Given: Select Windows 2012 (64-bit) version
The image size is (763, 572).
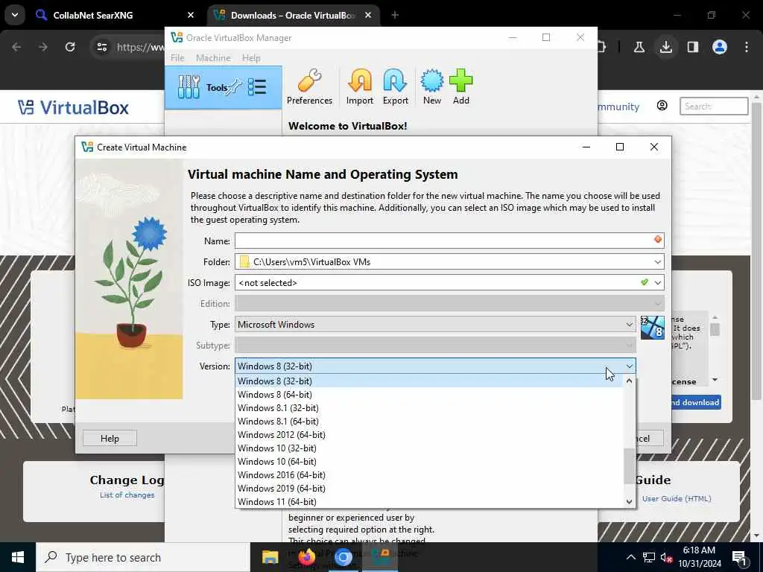Looking at the screenshot, I should (x=429, y=435).
